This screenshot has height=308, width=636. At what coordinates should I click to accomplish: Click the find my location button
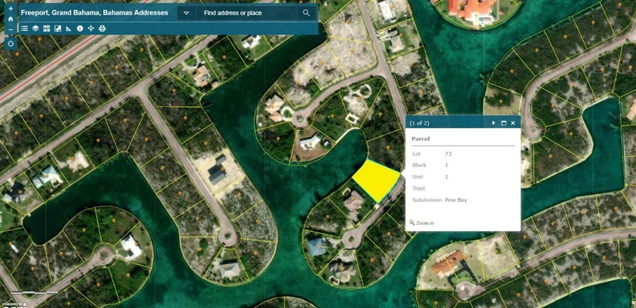10,44
